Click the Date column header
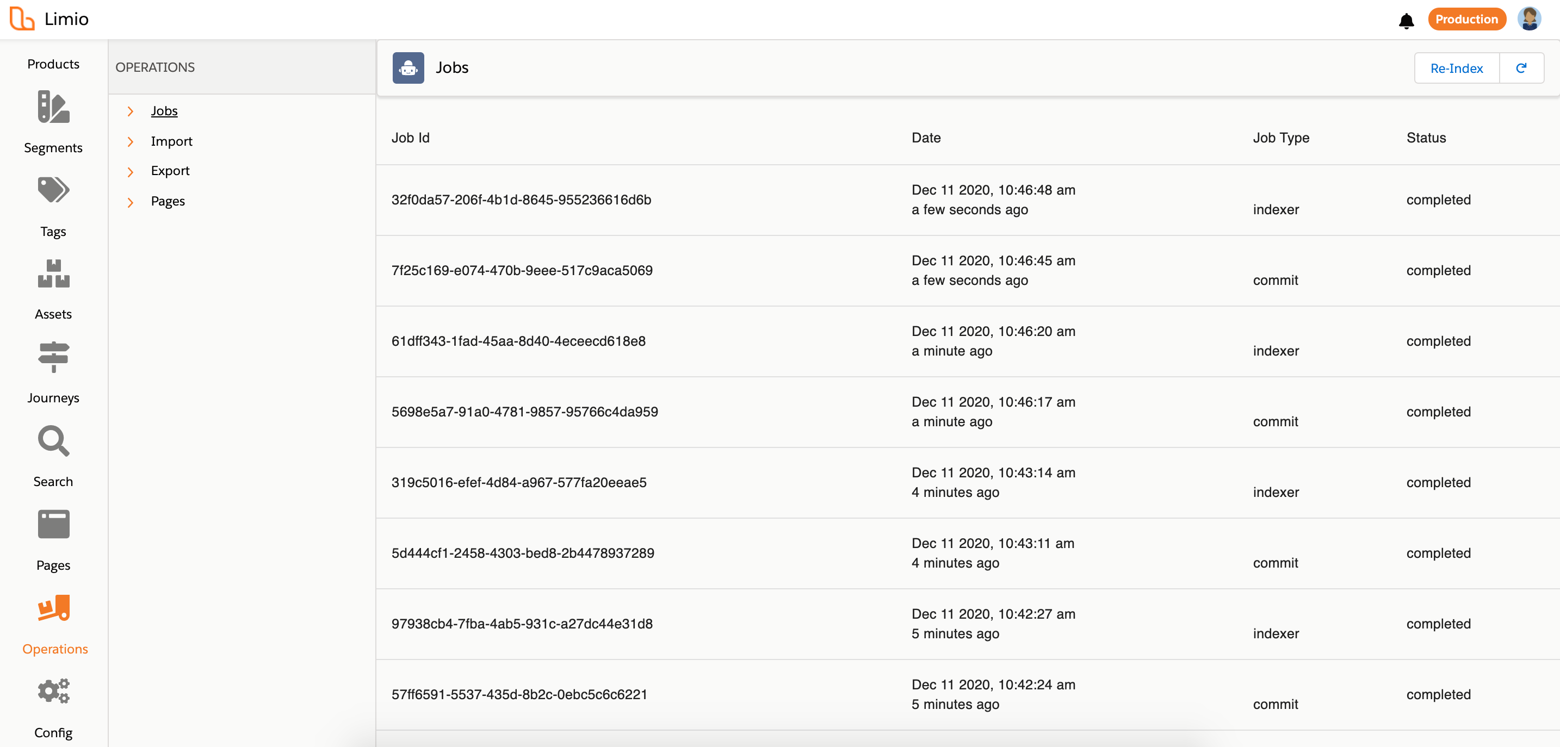The image size is (1560, 747). (x=926, y=138)
